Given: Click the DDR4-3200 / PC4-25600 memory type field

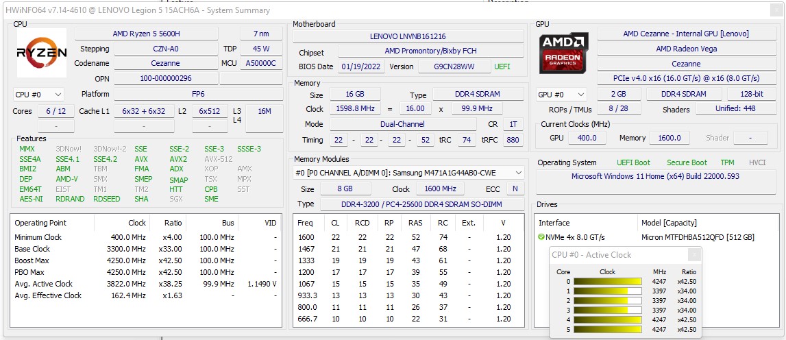Looking at the screenshot, I should [421, 204].
